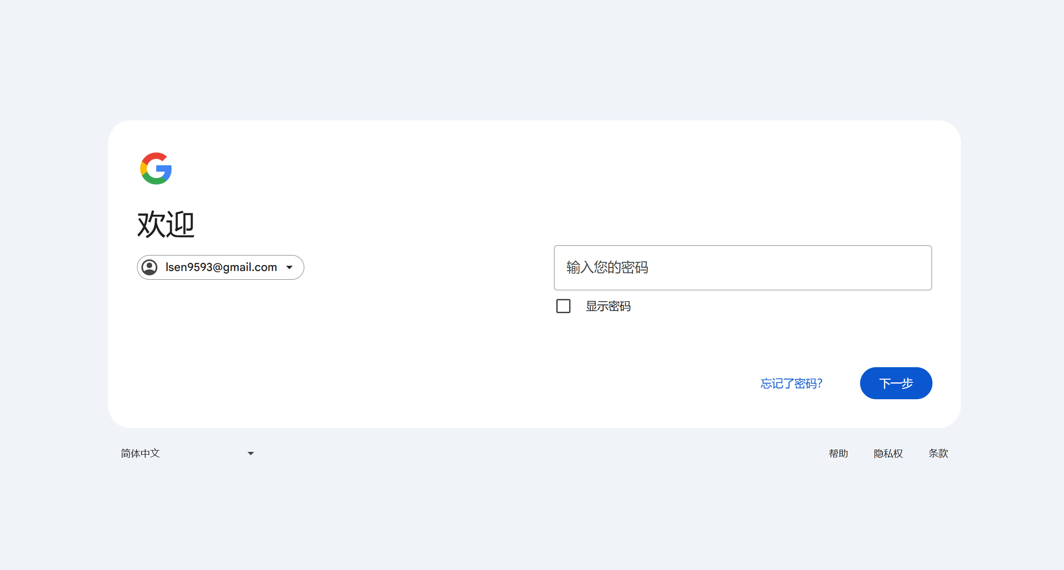Open the 忘记了密码? link
This screenshot has width=1064, height=570.
(x=790, y=383)
